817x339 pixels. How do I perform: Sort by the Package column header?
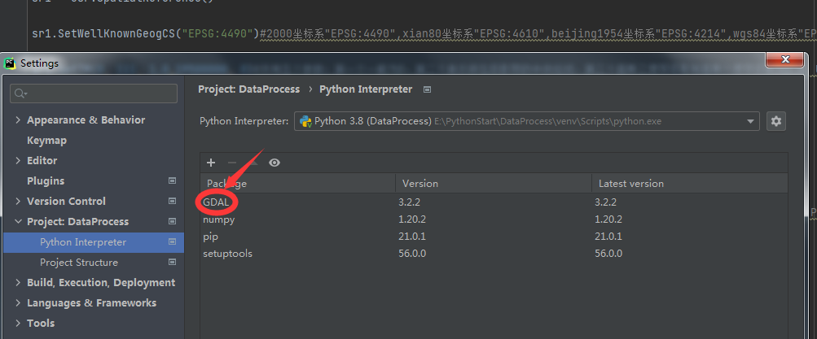coord(297,184)
